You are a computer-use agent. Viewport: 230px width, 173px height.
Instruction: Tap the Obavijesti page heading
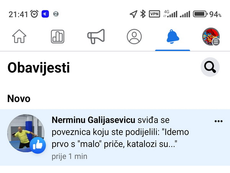(39, 68)
